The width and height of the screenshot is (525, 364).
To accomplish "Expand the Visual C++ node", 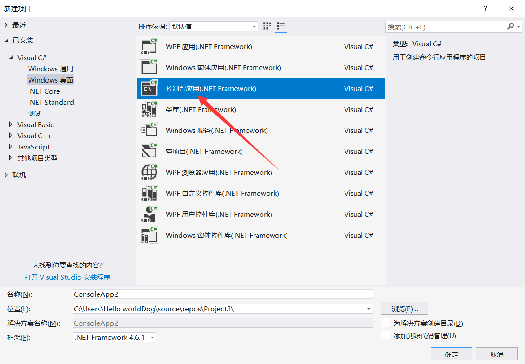I will click(x=11, y=136).
